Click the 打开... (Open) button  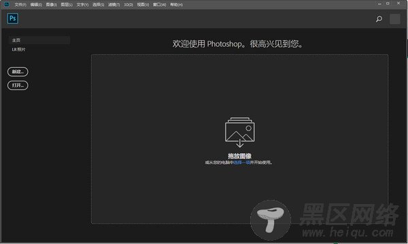[x=18, y=85]
